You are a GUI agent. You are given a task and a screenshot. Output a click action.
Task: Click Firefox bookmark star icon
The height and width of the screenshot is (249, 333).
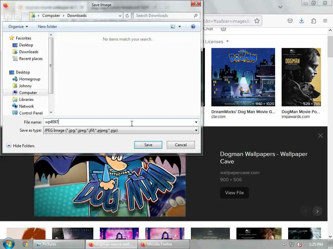[x=257, y=21]
